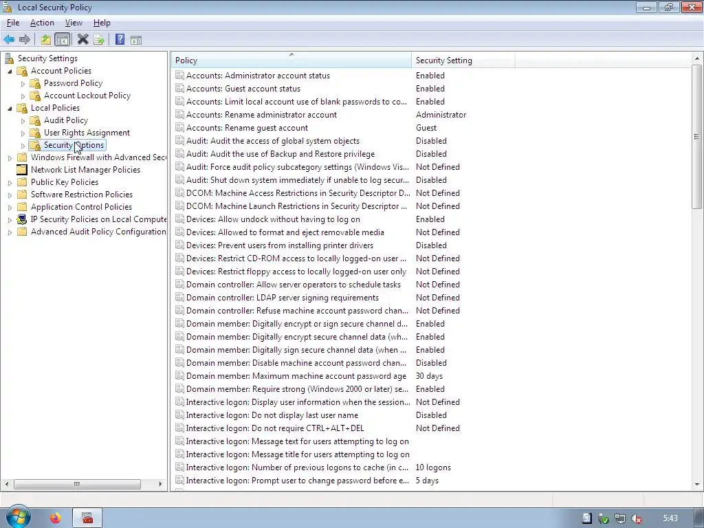Select Application Control Policies in the tree
The height and width of the screenshot is (528, 704).
click(x=81, y=207)
